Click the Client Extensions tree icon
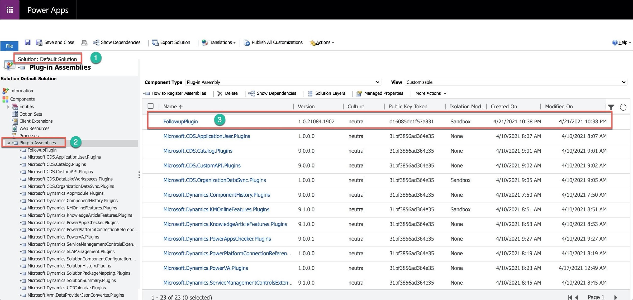633x300 pixels. coord(15,121)
